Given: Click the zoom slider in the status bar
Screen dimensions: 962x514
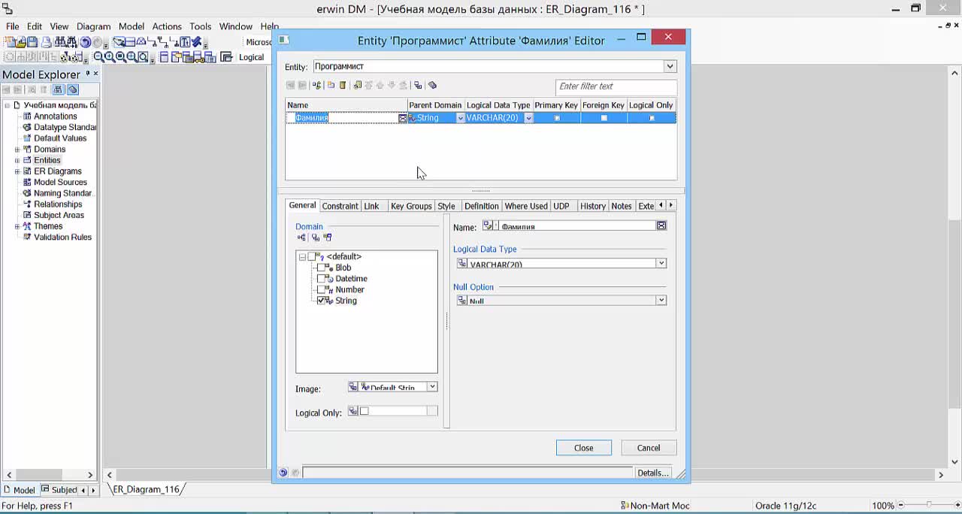Looking at the screenshot, I should (x=929, y=505).
